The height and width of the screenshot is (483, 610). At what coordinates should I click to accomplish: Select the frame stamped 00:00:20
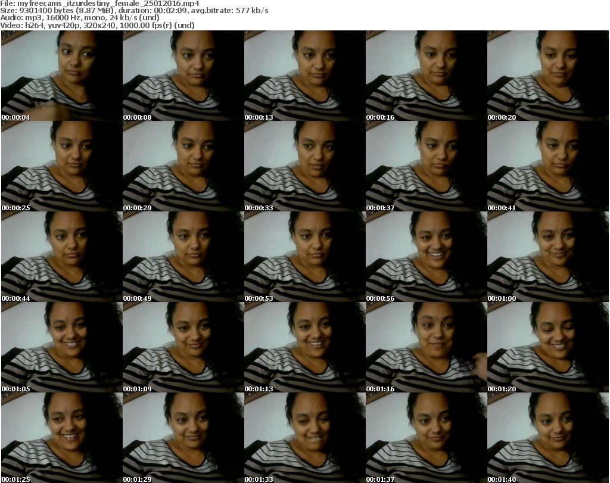[x=548, y=76]
